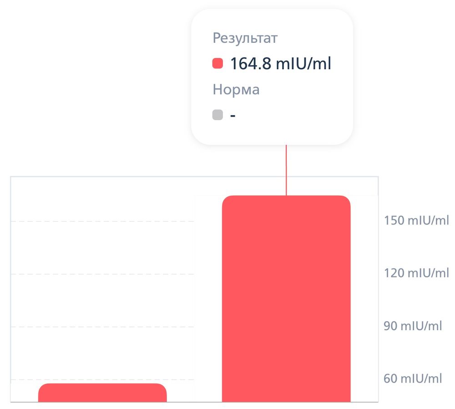This screenshot has height=409, width=455.
Task: Click the red tooltip connector line
Action: coord(286,170)
